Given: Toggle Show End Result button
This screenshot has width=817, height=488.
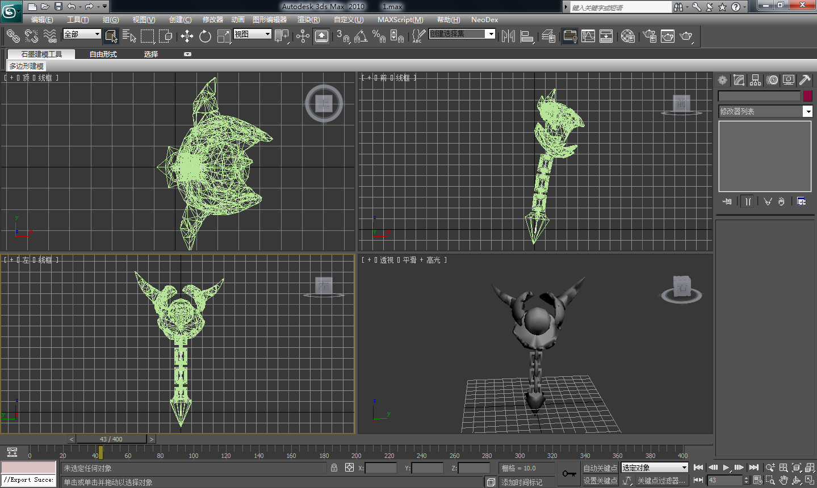Looking at the screenshot, I should (x=748, y=201).
